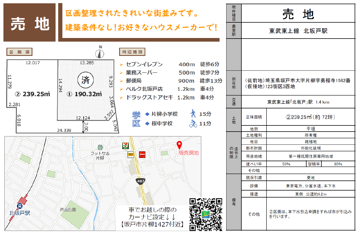Click the 建築条件なし headline line
Screen dimensions: 358x233
click(141, 27)
